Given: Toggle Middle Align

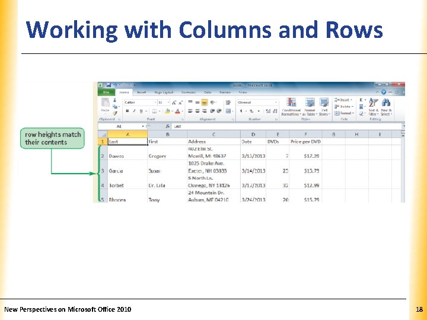Looking at the screenshot, I should [197, 103].
